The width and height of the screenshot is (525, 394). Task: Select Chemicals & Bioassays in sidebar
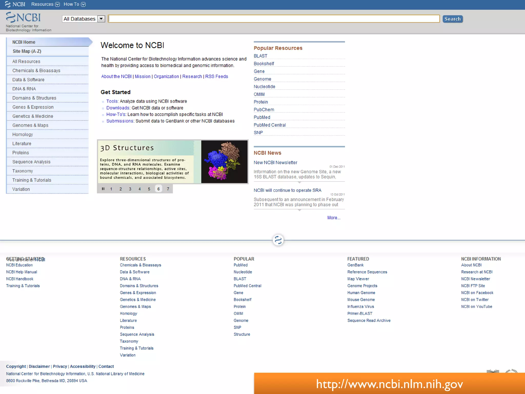48,71
